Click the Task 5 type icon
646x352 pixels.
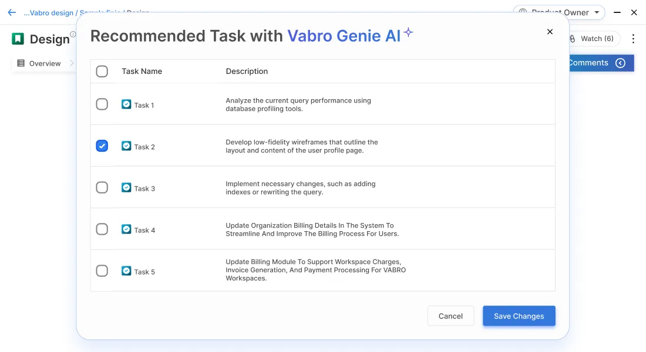click(126, 271)
